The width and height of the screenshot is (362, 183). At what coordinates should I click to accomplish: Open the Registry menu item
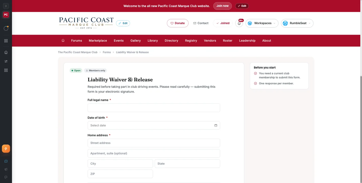191,41
